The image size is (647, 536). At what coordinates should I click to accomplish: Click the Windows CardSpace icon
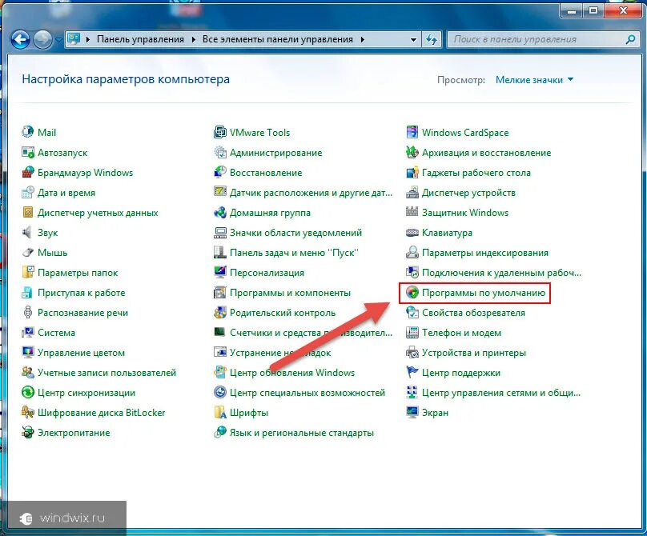(412, 132)
